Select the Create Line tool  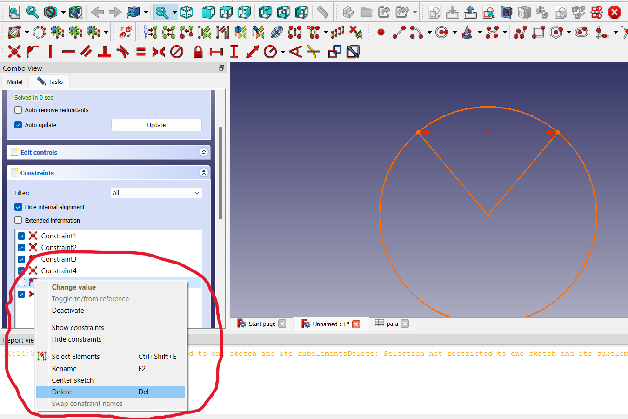[399, 32]
